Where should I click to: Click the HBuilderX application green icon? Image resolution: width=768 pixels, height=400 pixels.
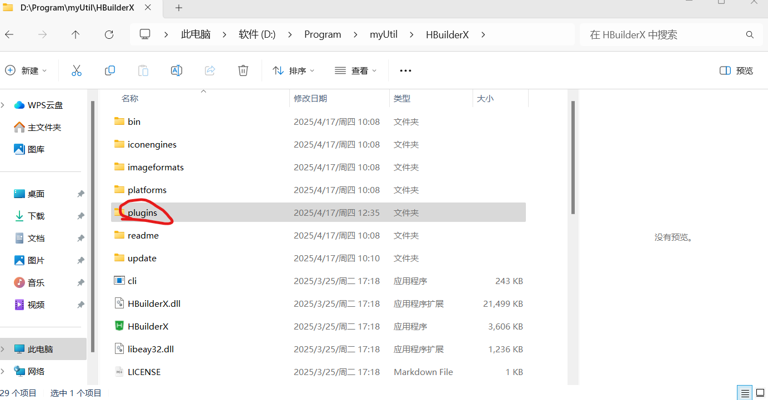click(x=119, y=326)
